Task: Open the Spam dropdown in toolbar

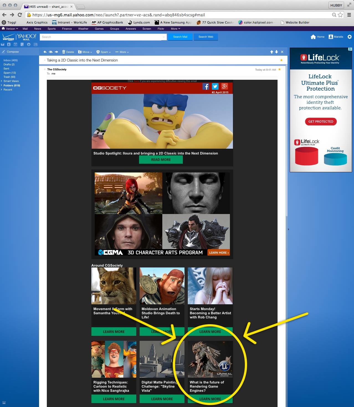Action: pyautogui.click(x=104, y=52)
